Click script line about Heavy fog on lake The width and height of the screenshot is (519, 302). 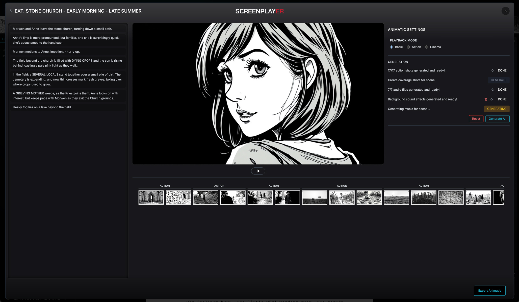pos(42,107)
